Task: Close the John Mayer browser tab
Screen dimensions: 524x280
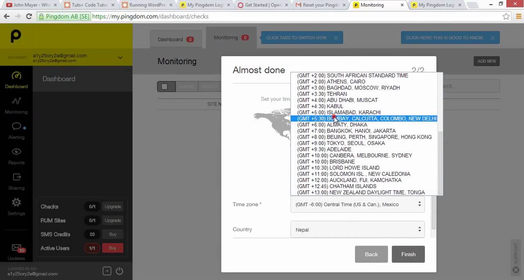Action: click(55, 5)
